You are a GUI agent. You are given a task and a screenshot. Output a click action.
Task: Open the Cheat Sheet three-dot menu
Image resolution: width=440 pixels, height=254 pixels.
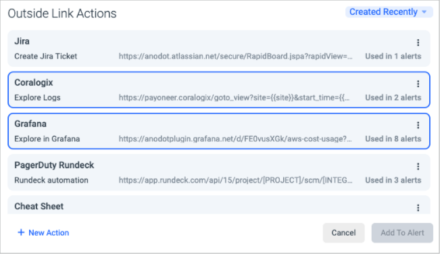(x=418, y=208)
